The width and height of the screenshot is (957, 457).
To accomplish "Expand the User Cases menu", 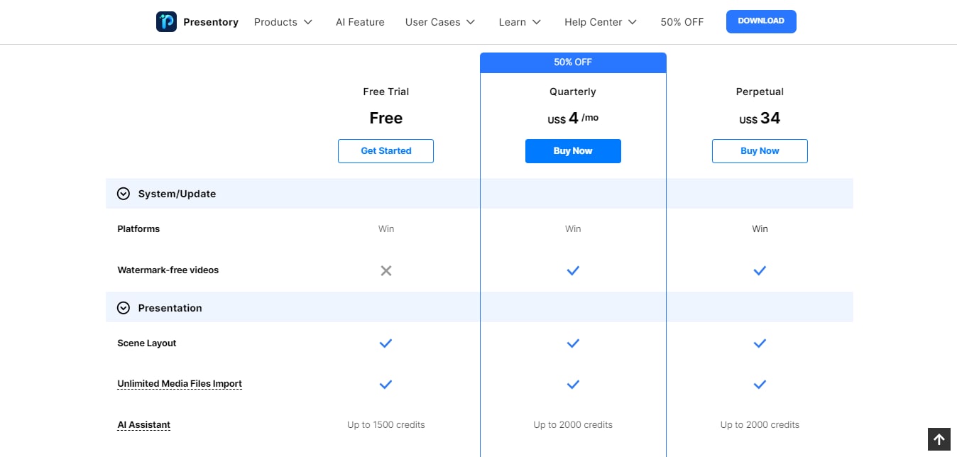I will 439,22.
